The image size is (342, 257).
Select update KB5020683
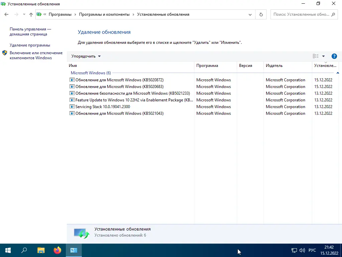pyautogui.click(x=119, y=87)
